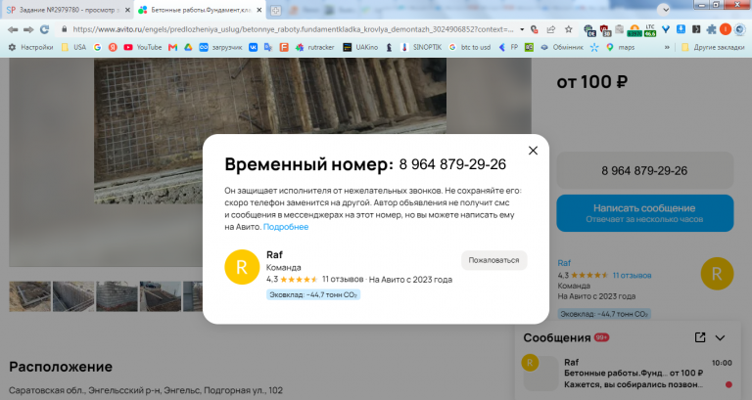Show hidden bookmarks with double chevron

click(x=667, y=47)
